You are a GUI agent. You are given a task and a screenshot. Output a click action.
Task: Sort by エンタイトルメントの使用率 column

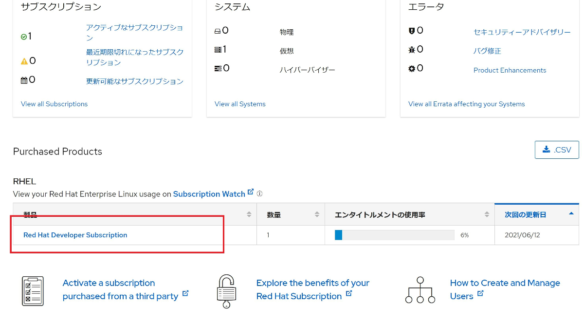tap(409, 214)
